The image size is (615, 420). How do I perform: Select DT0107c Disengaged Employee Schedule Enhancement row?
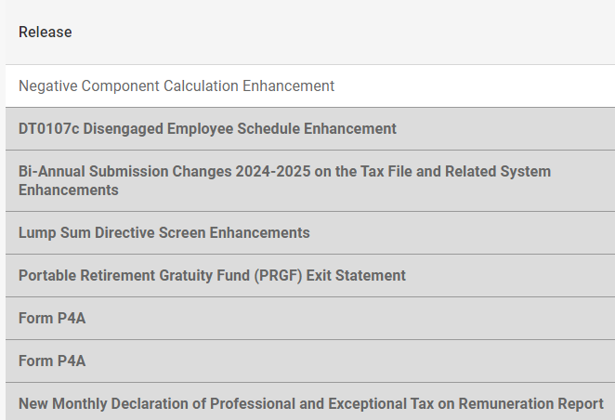[x=207, y=129]
